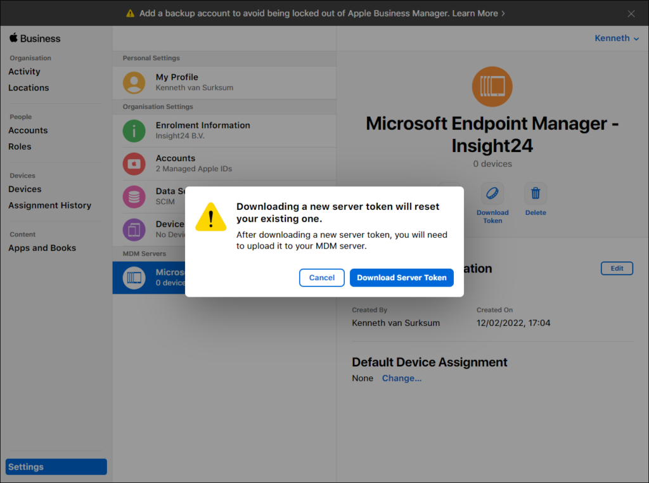
Task: Open Activity in the sidebar
Action: pyautogui.click(x=24, y=72)
